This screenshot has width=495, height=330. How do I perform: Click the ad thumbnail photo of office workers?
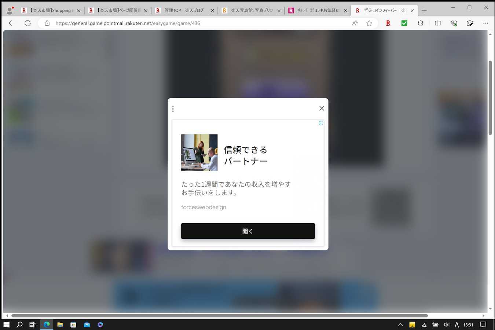click(x=199, y=152)
